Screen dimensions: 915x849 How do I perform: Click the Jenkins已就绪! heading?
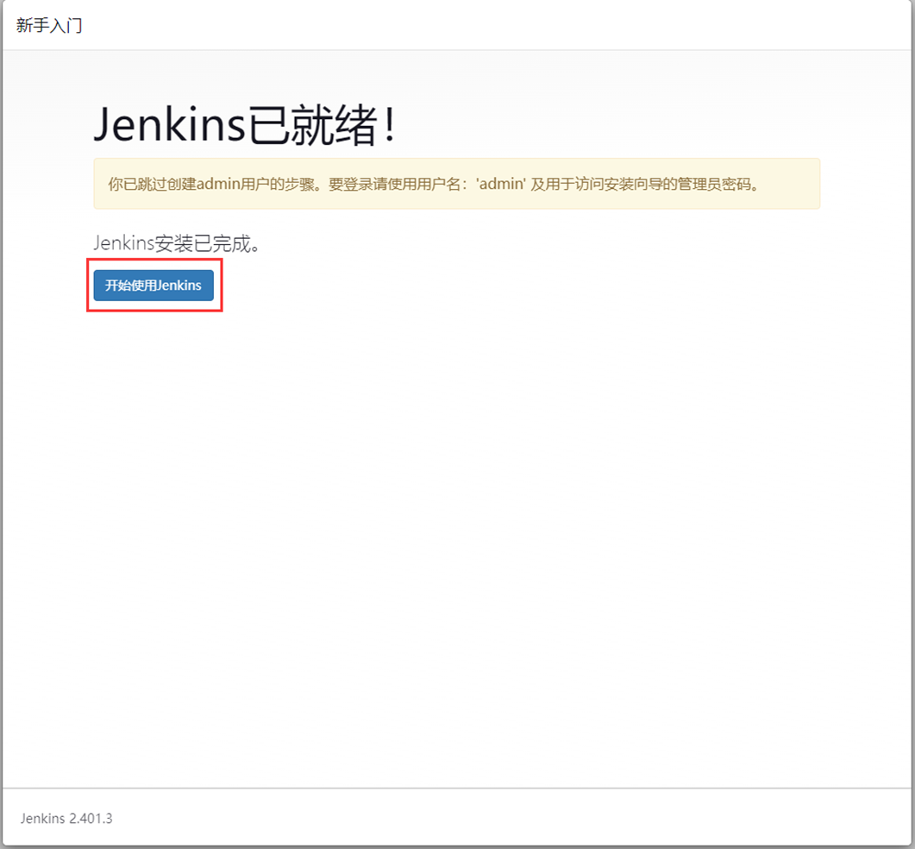(x=245, y=124)
